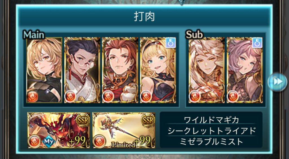Screen dimensions: 289x159
Task: Click the double-arrow next party button
Action: coord(277,82)
